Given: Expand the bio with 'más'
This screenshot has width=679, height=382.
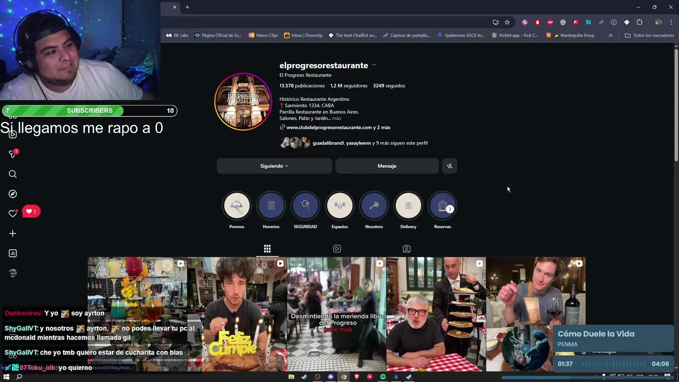Looking at the screenshot, I should [337, 118].
